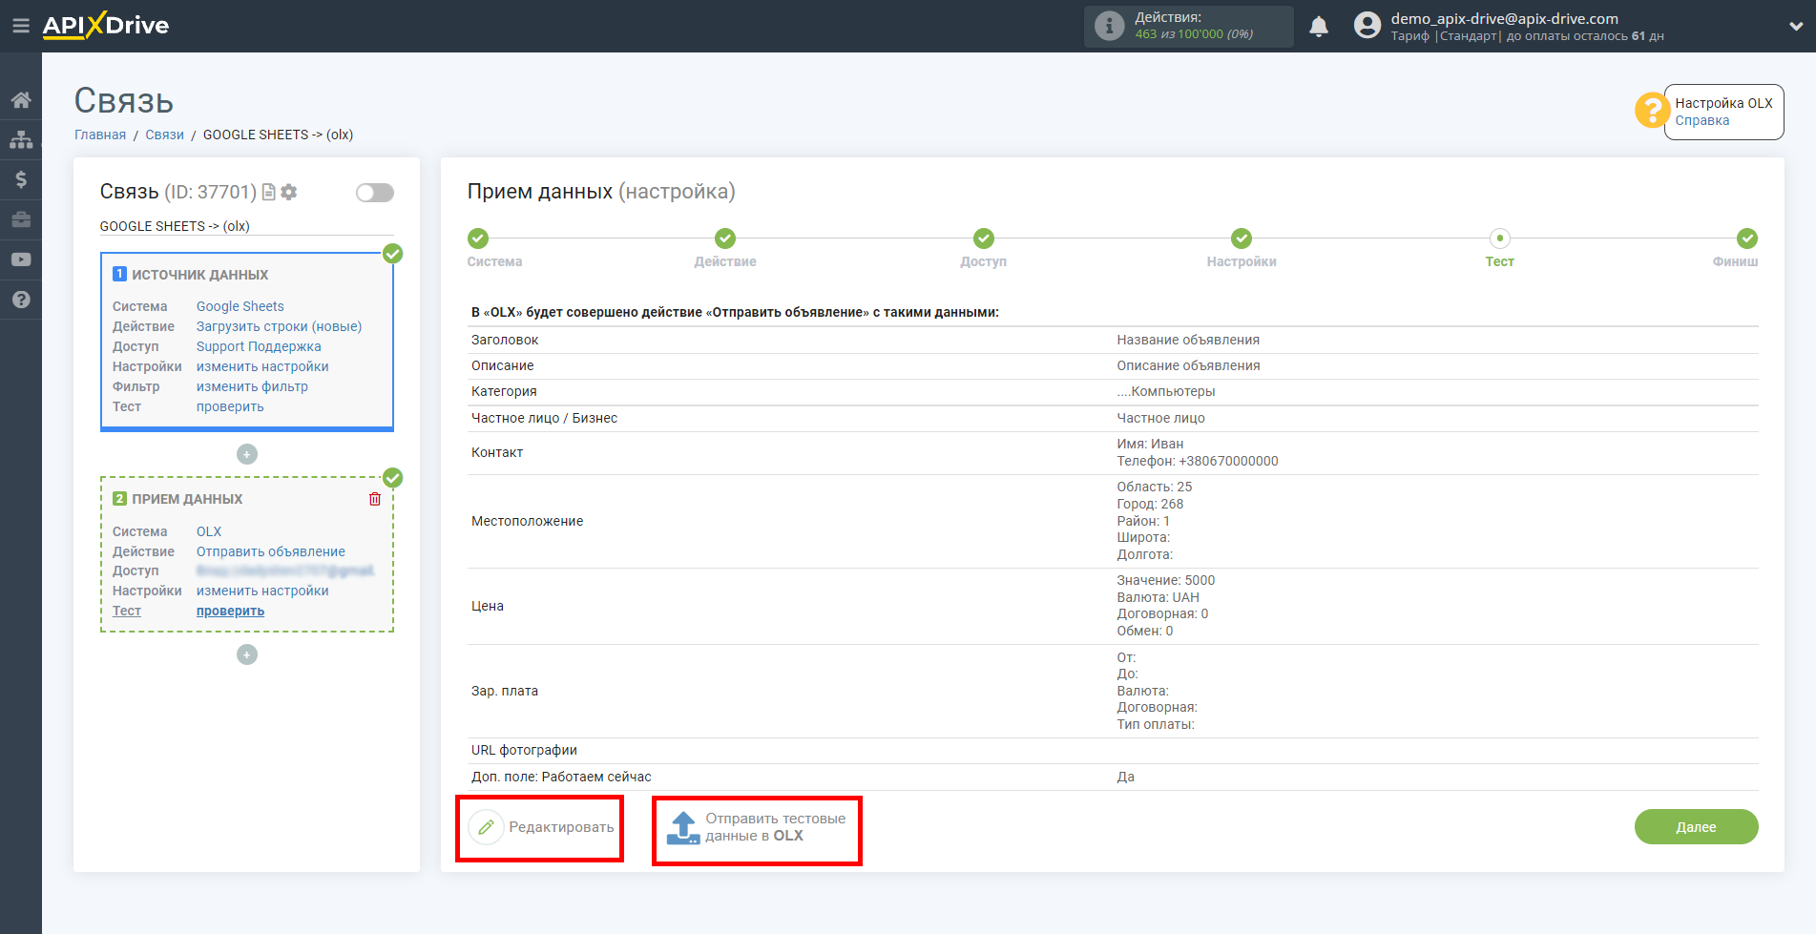Click the upload tray icon
Screen dimensions: 1816x934
point(683,827)
